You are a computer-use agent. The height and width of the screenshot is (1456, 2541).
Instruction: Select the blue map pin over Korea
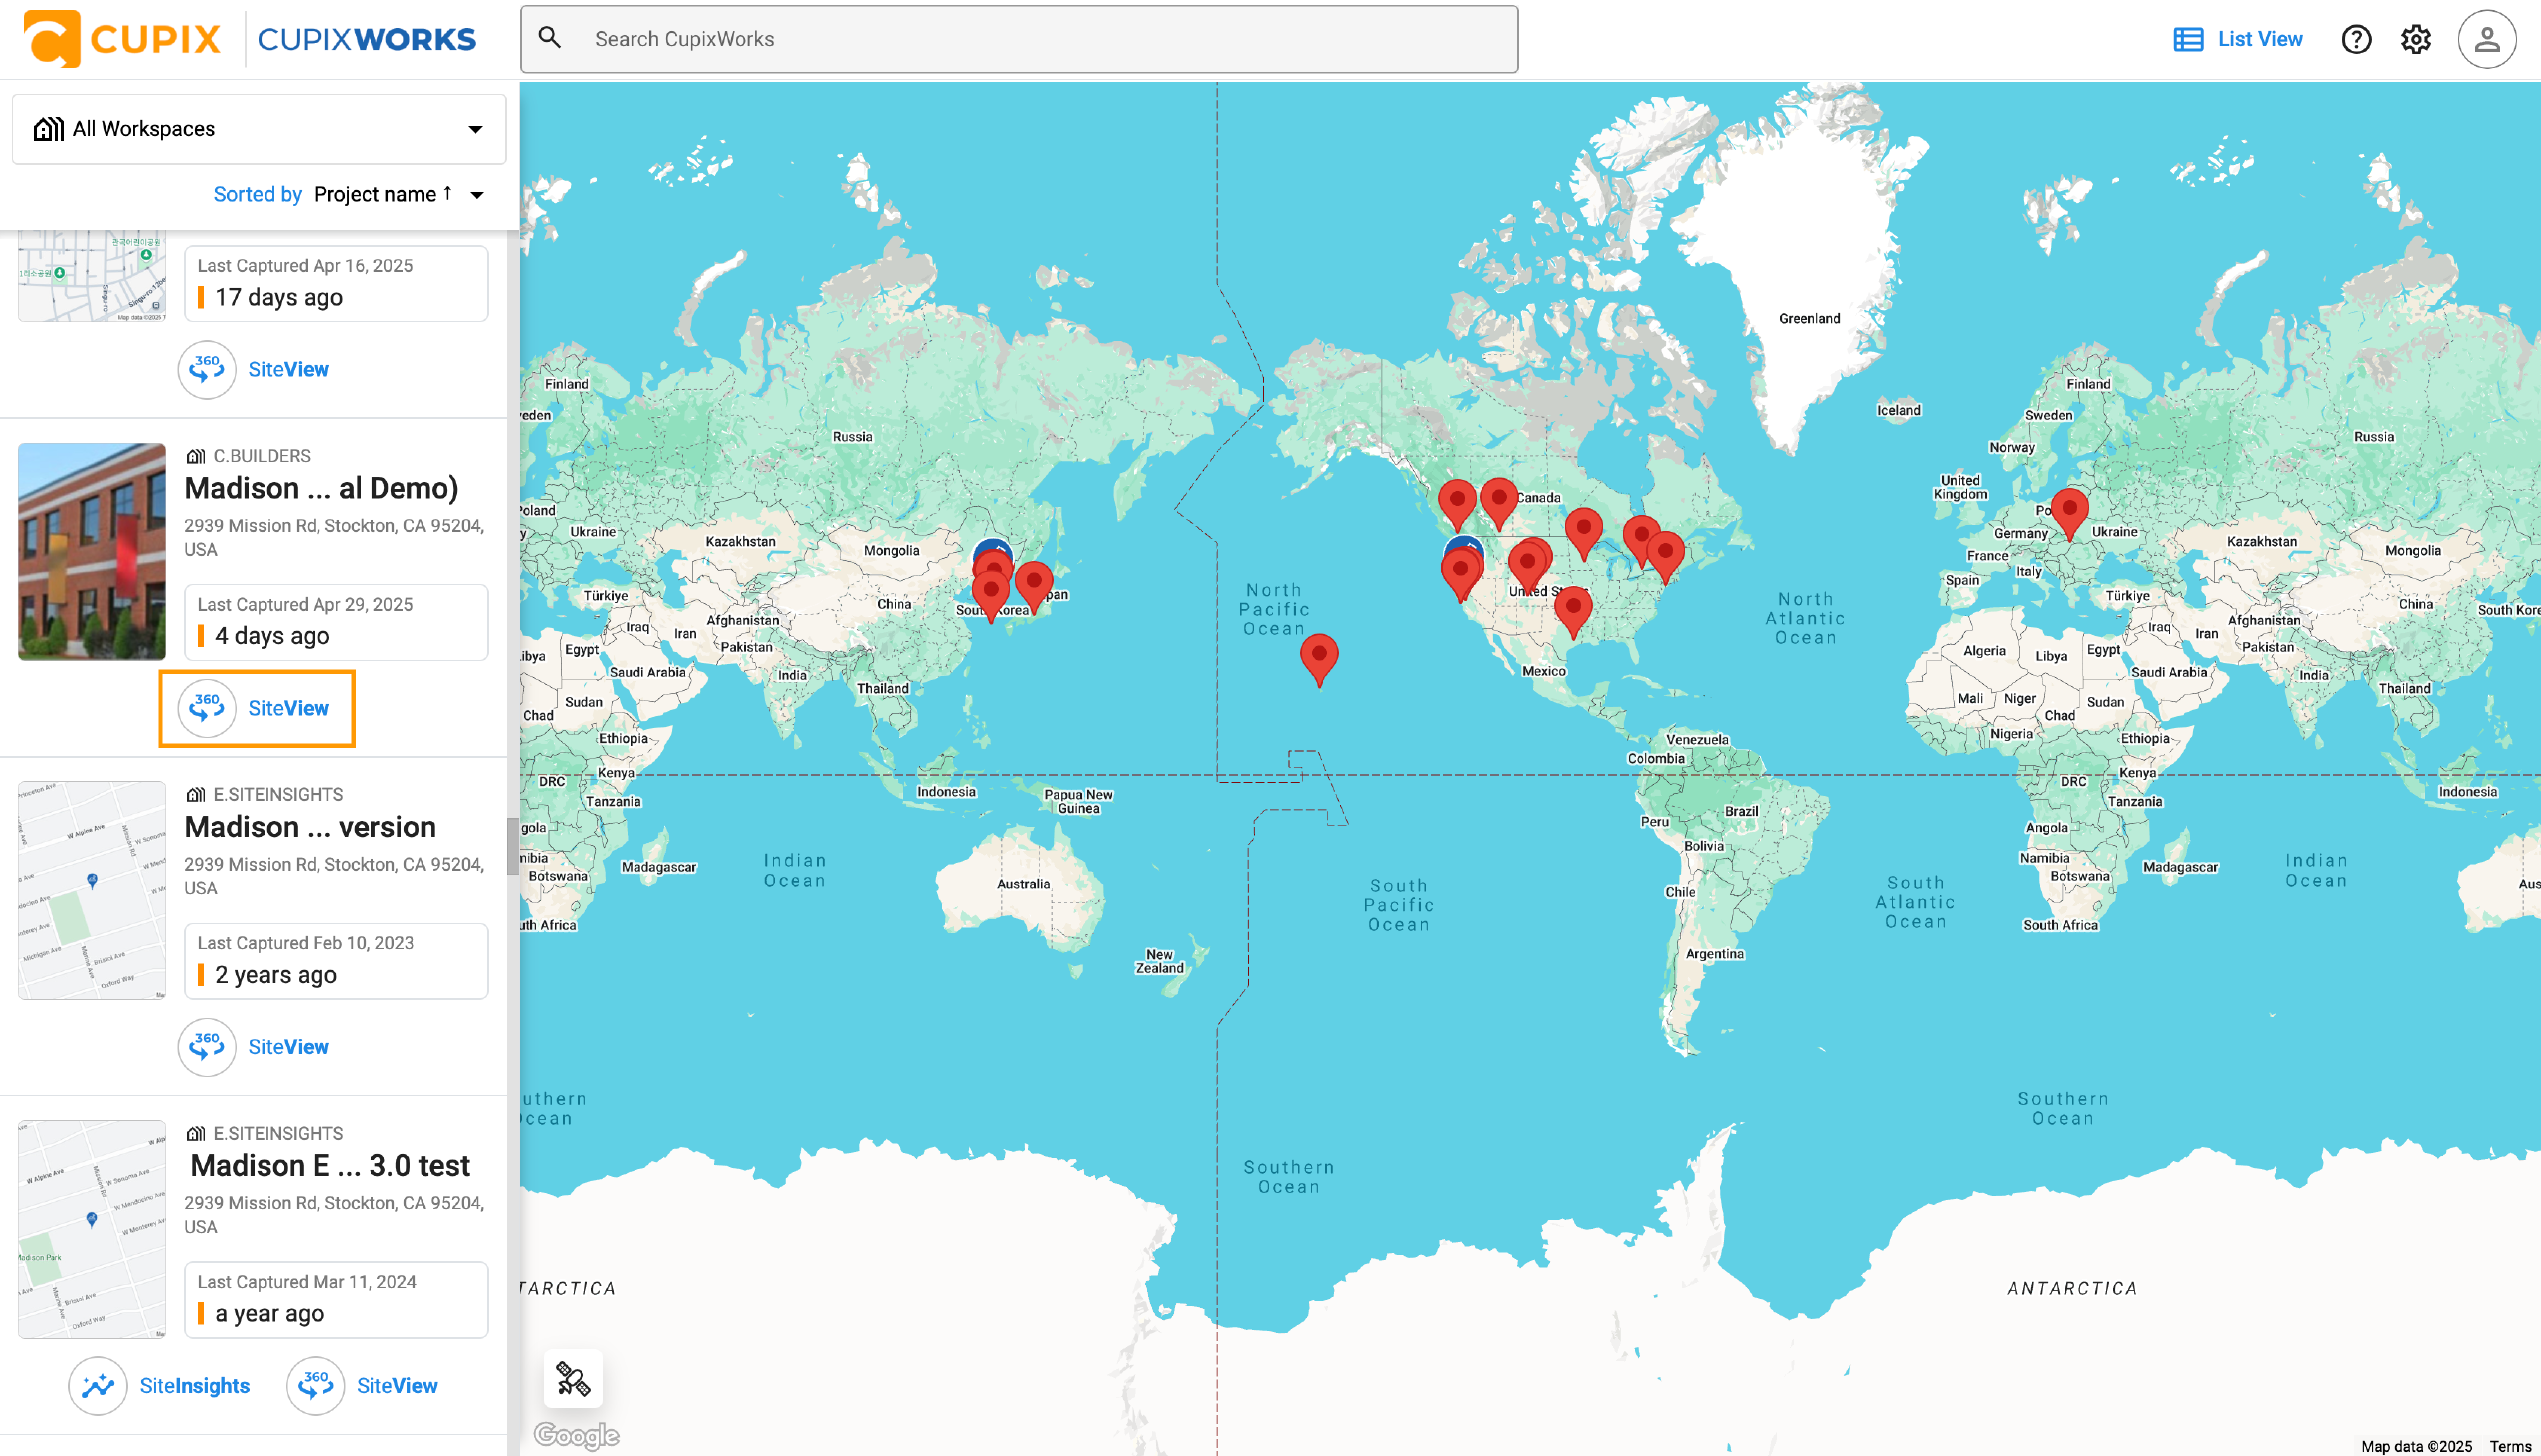994,549
